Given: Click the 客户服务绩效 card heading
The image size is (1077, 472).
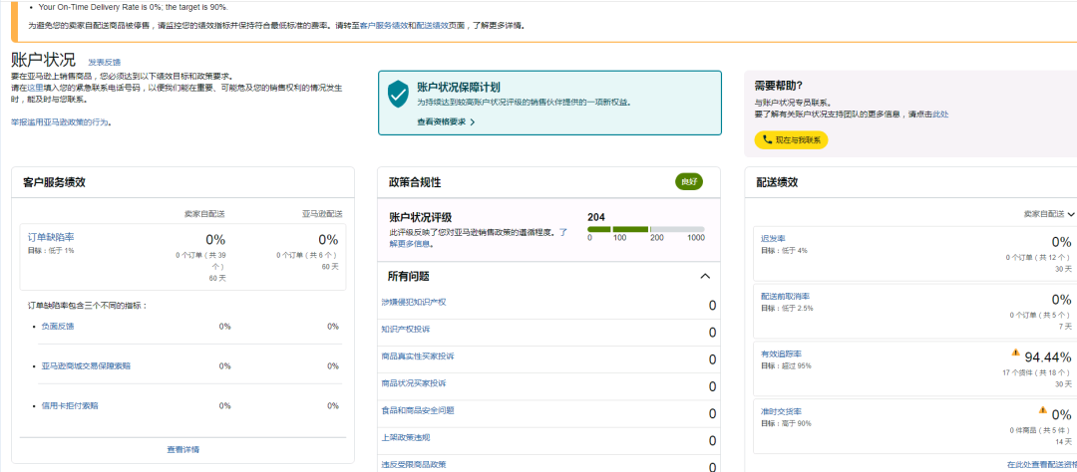Looking at the screenshot, I should [54, 182].
